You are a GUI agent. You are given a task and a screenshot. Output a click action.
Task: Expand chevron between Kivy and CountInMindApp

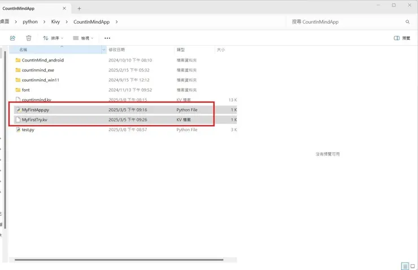67,22
